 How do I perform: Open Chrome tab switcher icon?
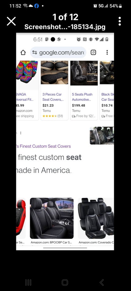[x=93, y=53]
